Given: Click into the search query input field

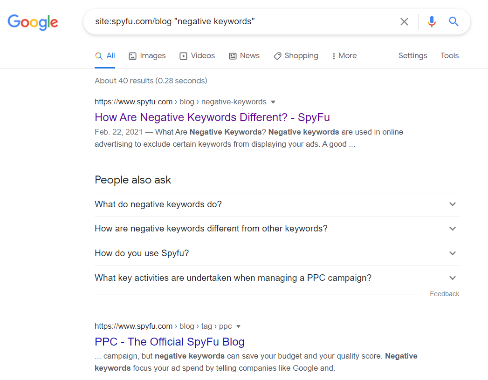Looking at the screenshot, I should (x=243, y=21).
